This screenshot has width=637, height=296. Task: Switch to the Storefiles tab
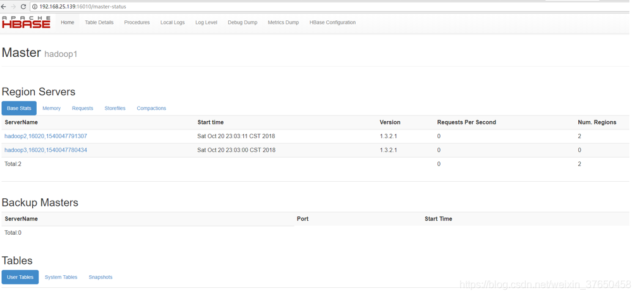(115, 109)
